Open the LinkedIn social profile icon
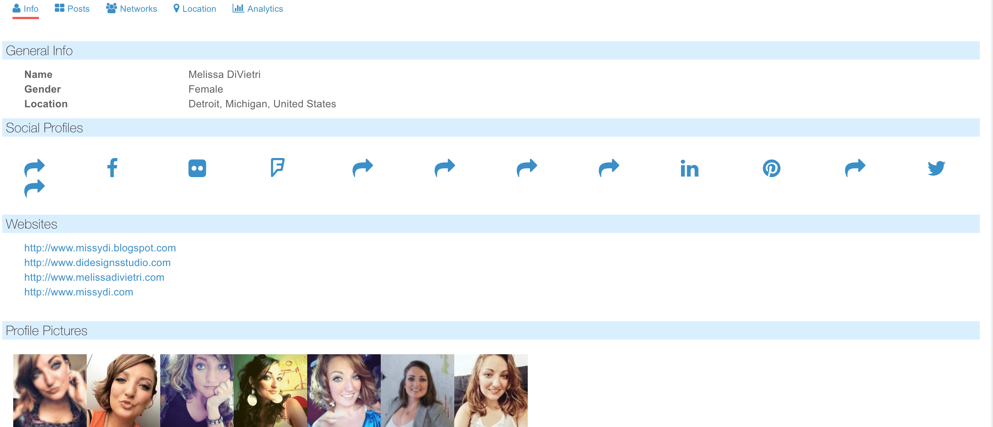 point(689,168)
